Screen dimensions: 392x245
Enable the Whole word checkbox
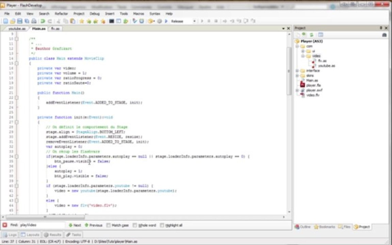(x=135, y=225)
